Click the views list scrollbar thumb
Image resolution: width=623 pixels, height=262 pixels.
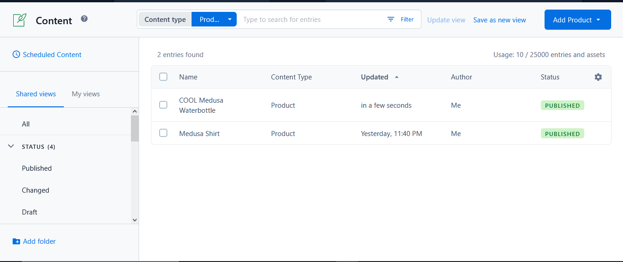point(135,128)
